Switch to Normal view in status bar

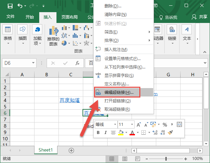click(112, 159)
